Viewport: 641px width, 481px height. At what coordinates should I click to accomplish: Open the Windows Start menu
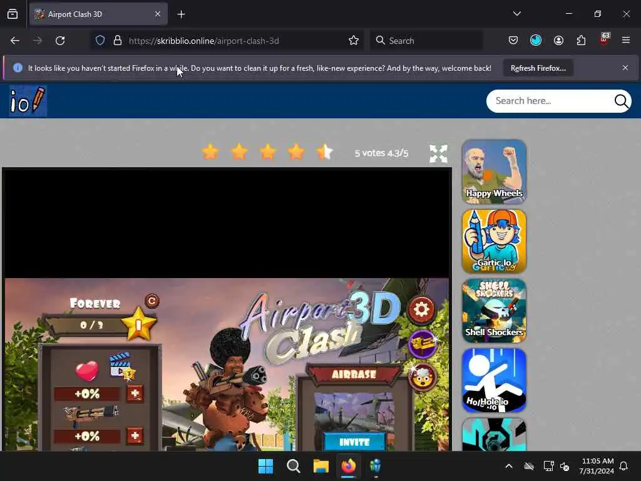coord(265,466)
